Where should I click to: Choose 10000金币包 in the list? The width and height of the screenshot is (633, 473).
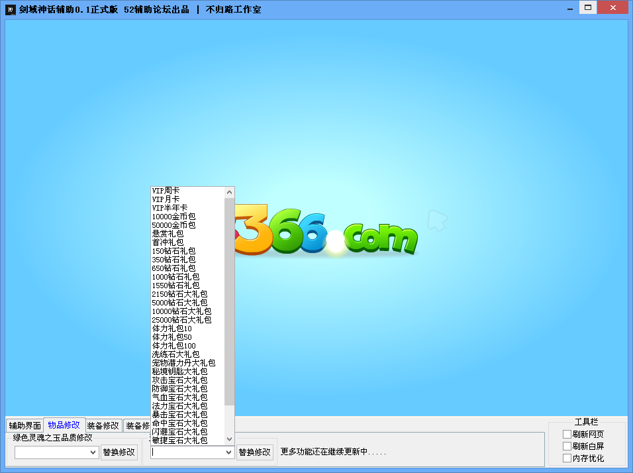tap(173, 217)
